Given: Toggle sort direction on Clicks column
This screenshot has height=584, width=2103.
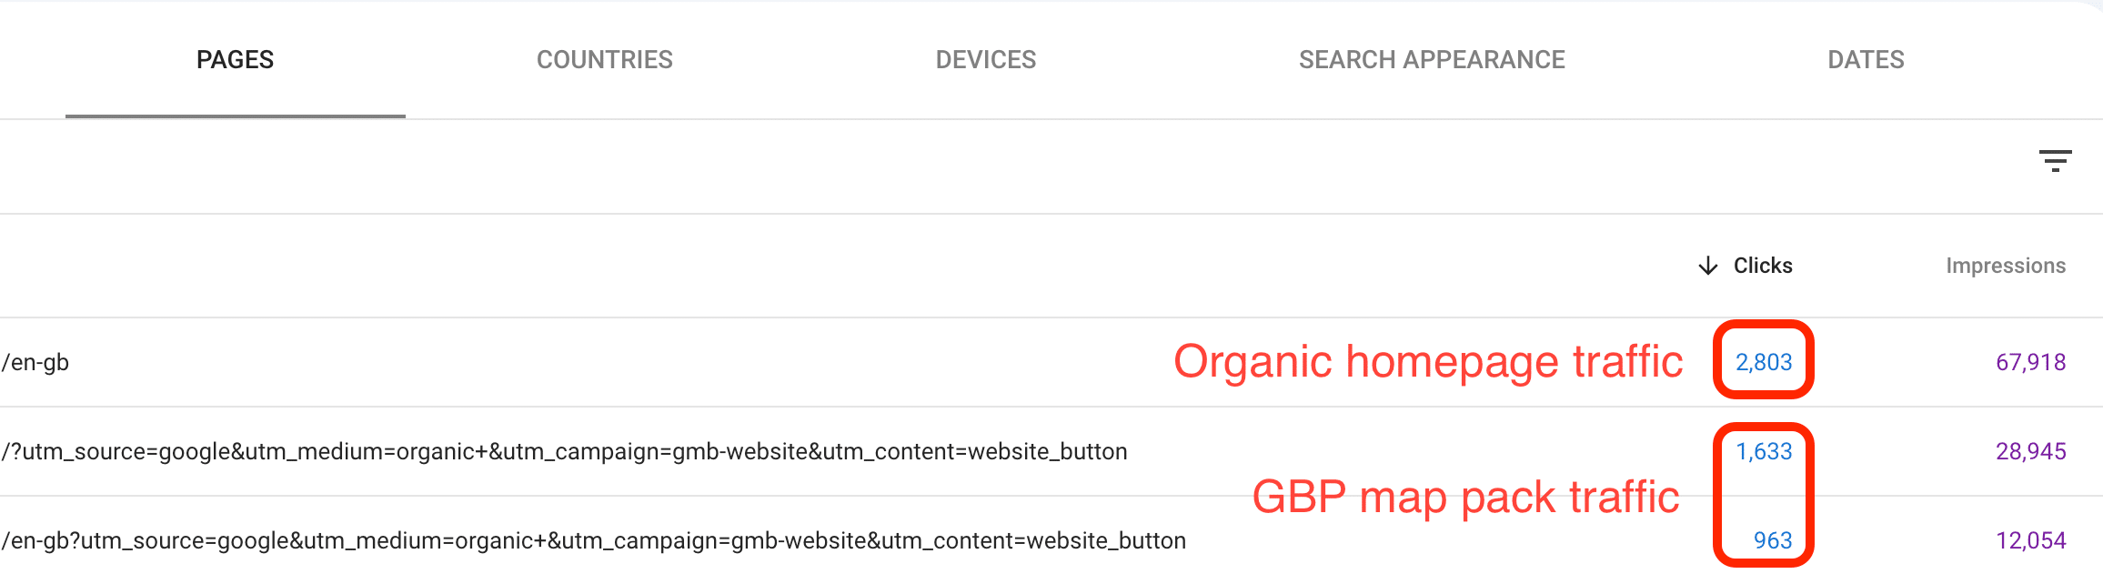Looking at the screenshot, I should 1708,265.
